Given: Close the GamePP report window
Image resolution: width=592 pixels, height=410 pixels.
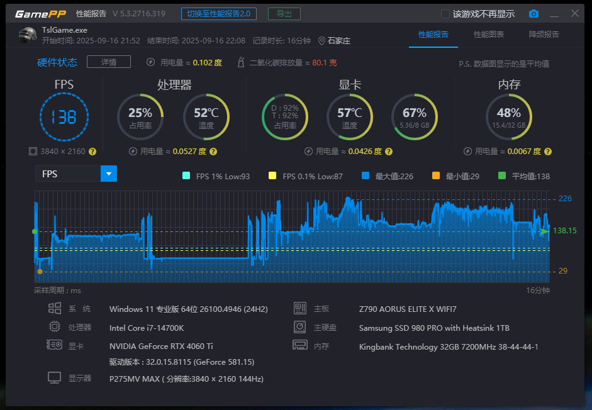Looking at the screenshot, I should pos(574,14).
